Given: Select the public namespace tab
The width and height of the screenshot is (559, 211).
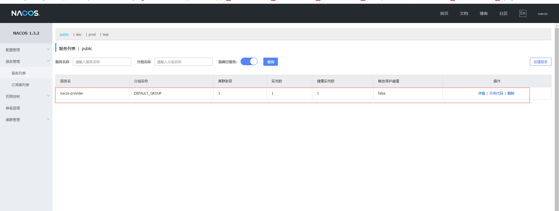Looking at the screenshot, I should 64,35.
